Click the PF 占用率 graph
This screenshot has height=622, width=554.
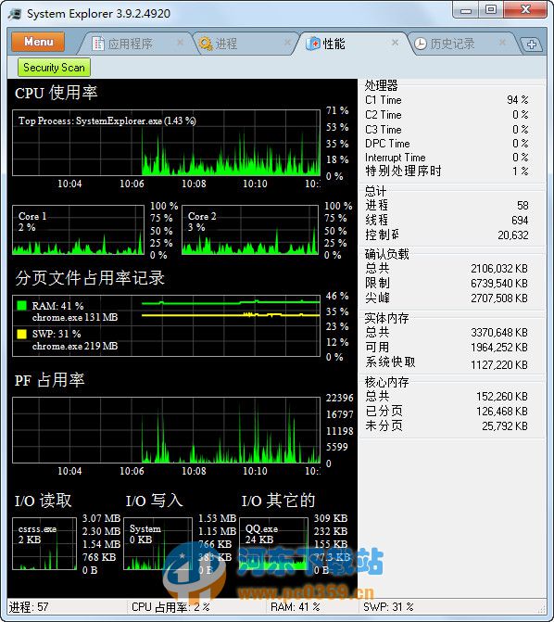click(166, 430)
